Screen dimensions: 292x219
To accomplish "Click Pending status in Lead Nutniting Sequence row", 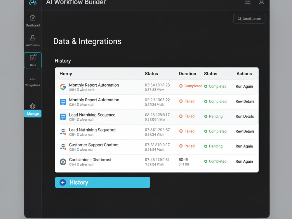I will coord(213,117).
